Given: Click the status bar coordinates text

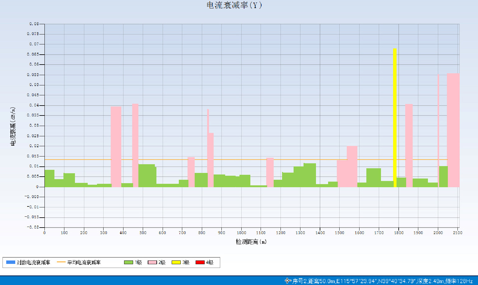Looking at the screenshot, I should tap(382, 281).
